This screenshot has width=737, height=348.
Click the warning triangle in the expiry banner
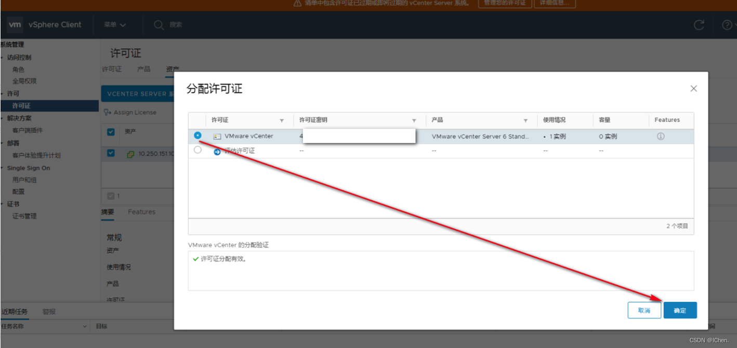[296, 4]
